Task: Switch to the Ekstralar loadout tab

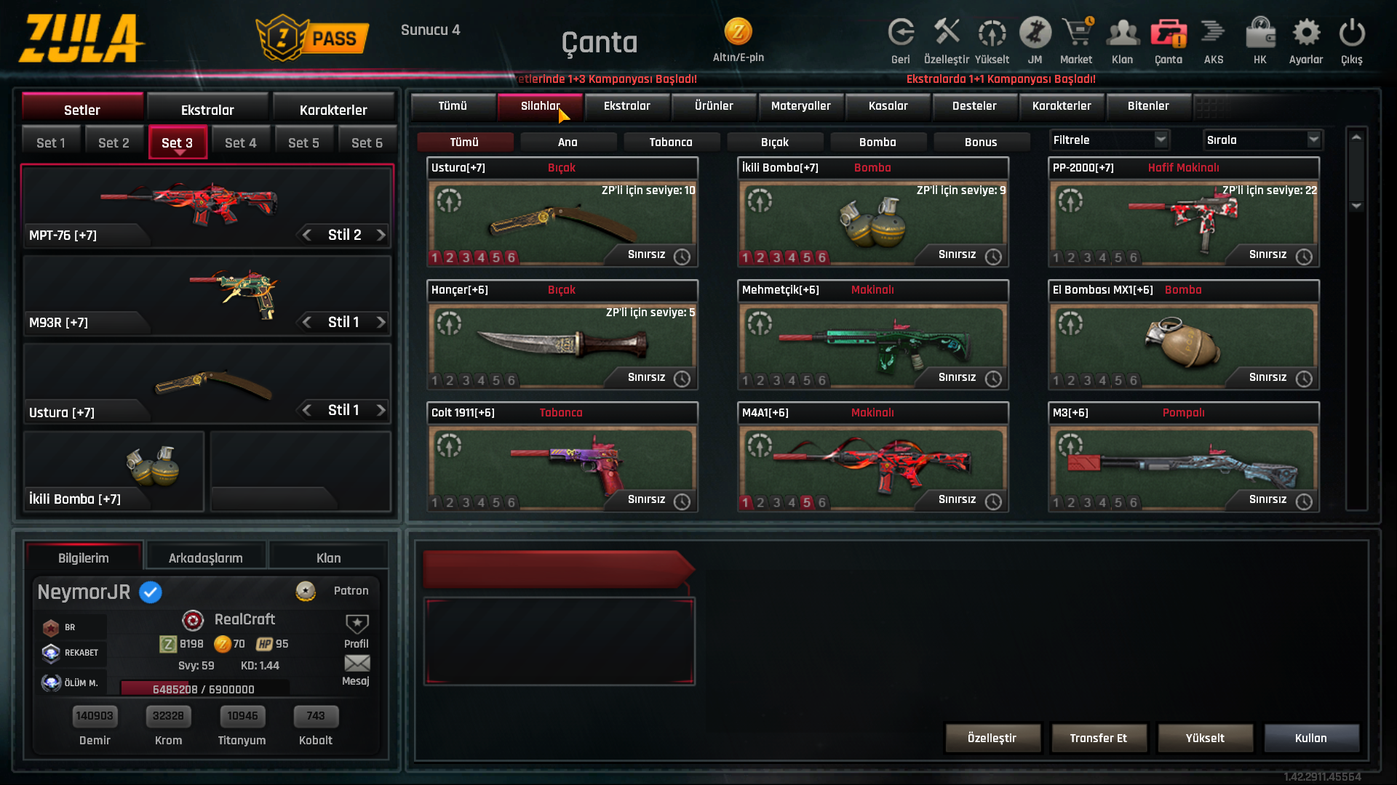Action: tap(207, 110)
